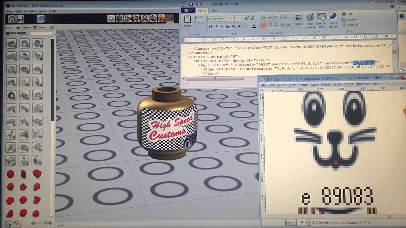Viewport: 406px width, 228px height.
Task: Click Cut in WordPad clipboard group
Action: [198, 17]
